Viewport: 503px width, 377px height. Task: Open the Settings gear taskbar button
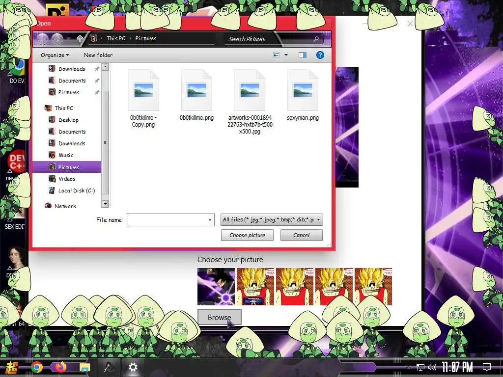pos(133,367)
